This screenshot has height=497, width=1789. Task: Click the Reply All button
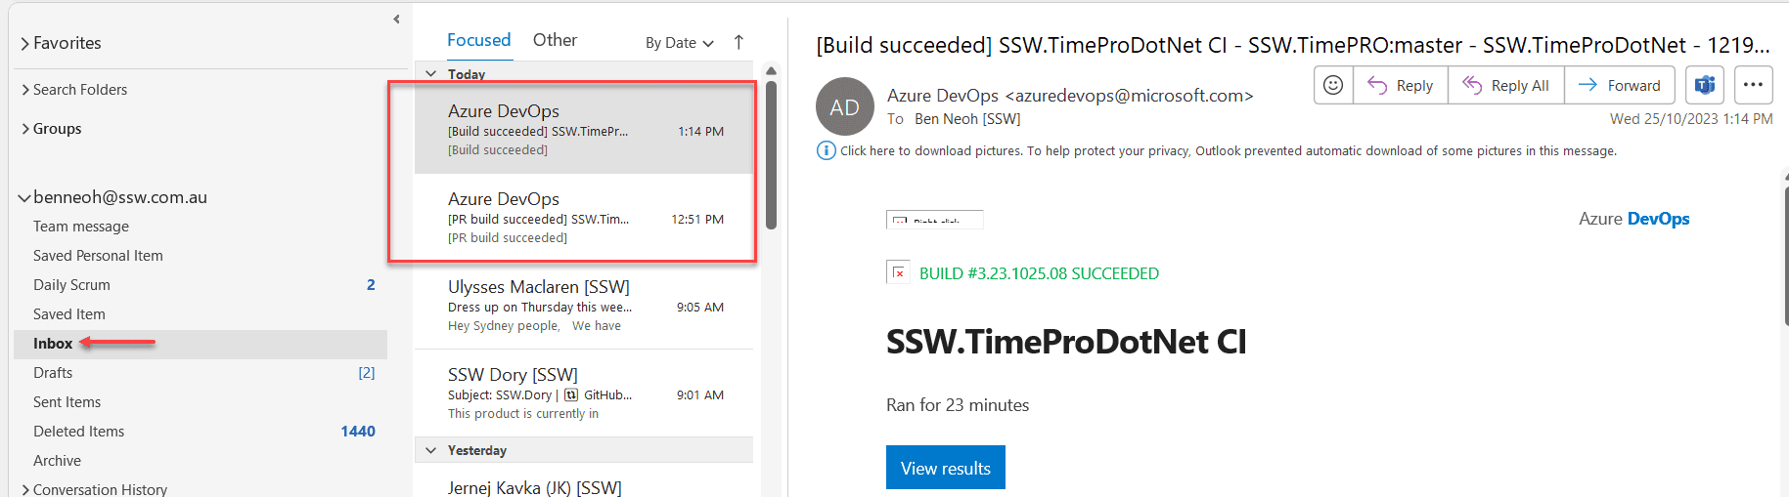point(1506,86)
